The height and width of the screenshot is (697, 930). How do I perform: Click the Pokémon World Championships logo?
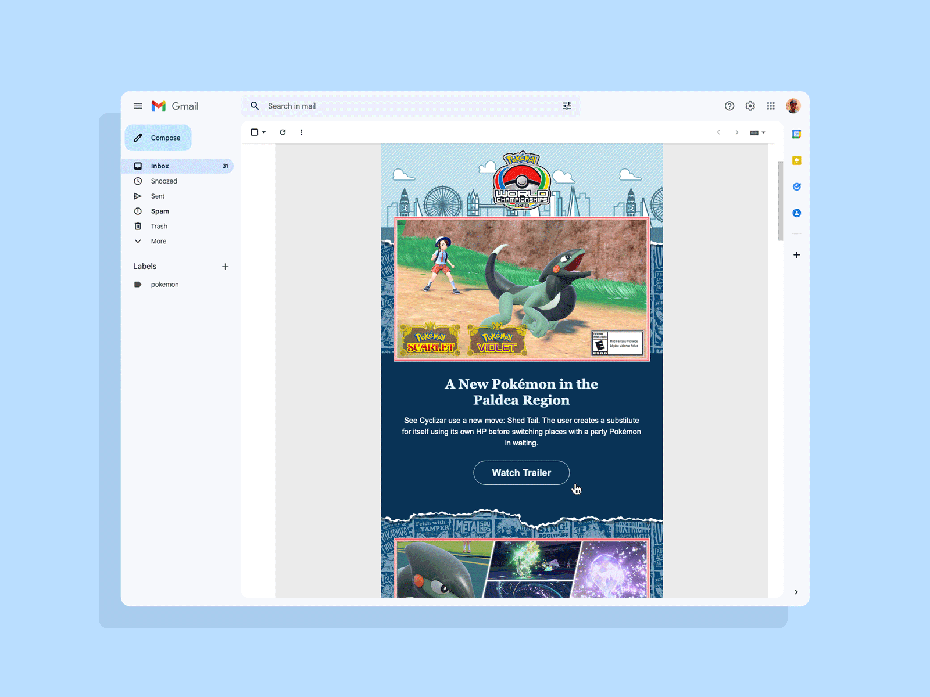(x=521, y=180)
